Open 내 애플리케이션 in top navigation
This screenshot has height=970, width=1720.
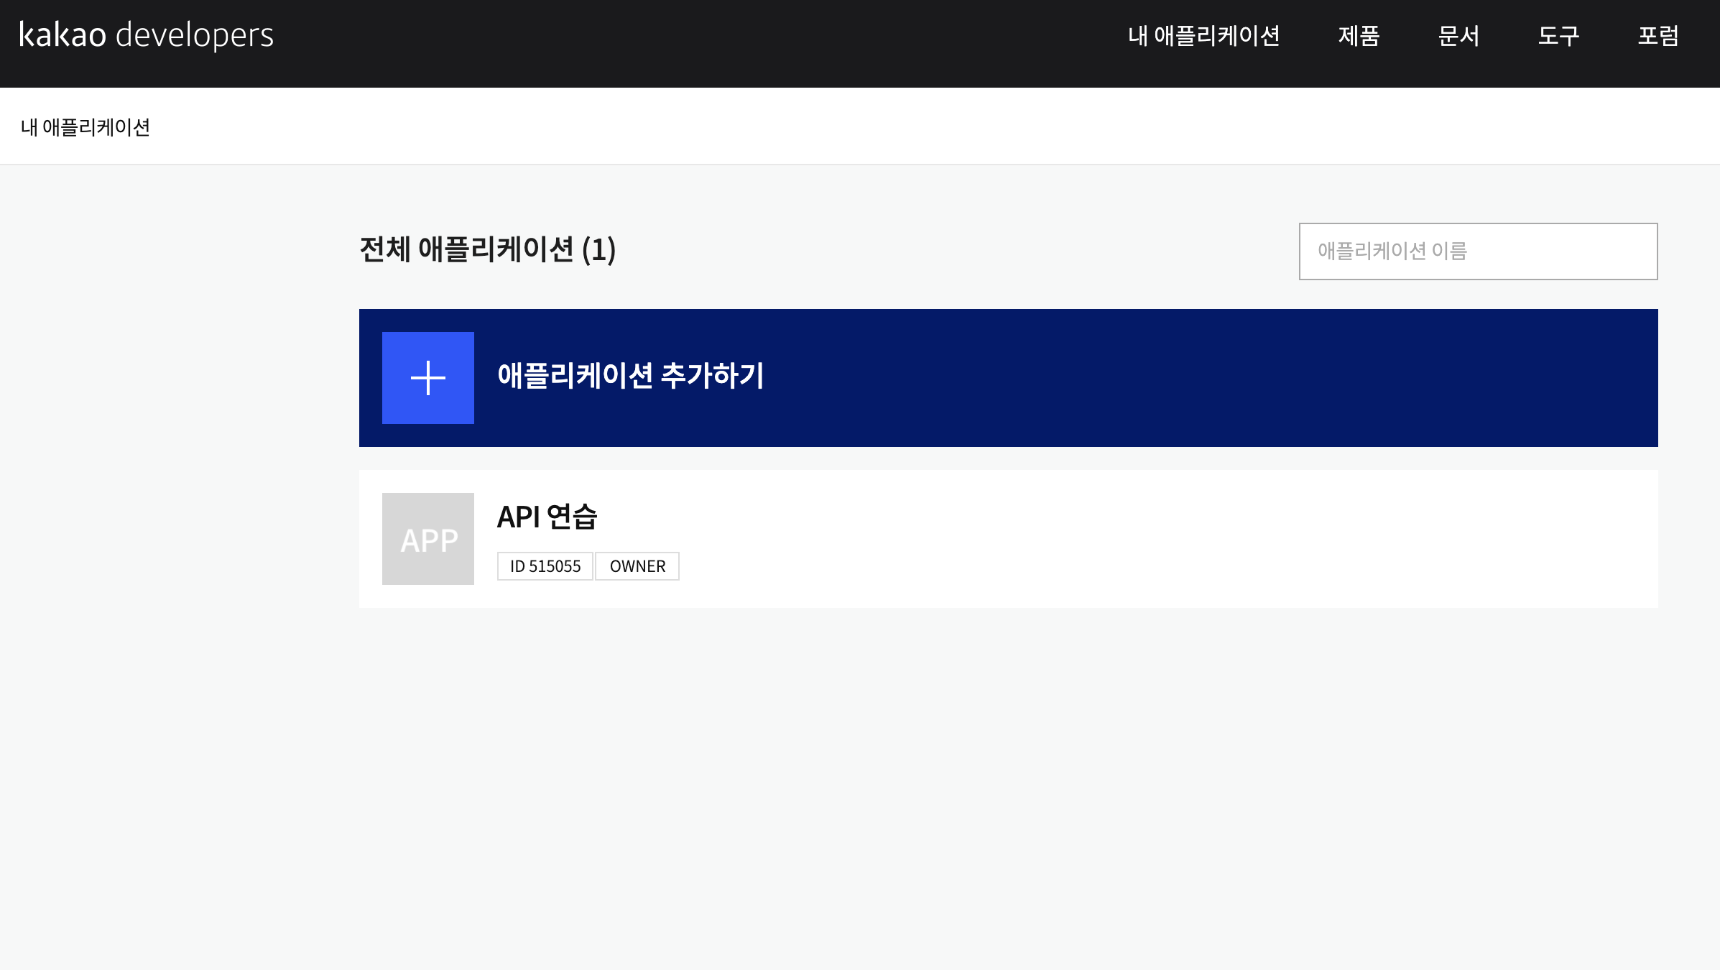(x=1203, y=35)
